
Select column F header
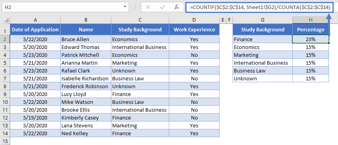[x=229, y=20]
